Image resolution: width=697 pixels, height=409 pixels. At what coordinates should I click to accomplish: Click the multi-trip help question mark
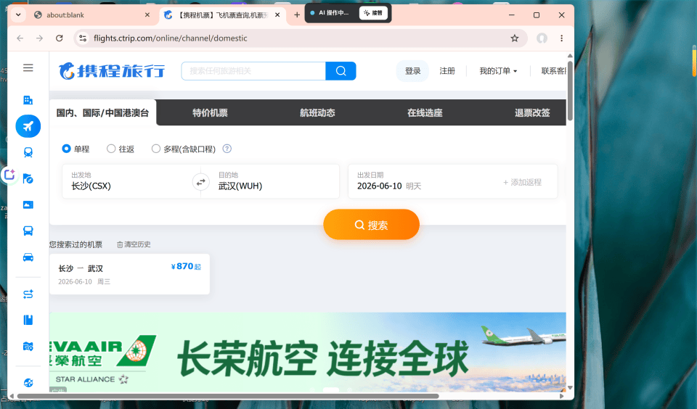pos(227,149)
